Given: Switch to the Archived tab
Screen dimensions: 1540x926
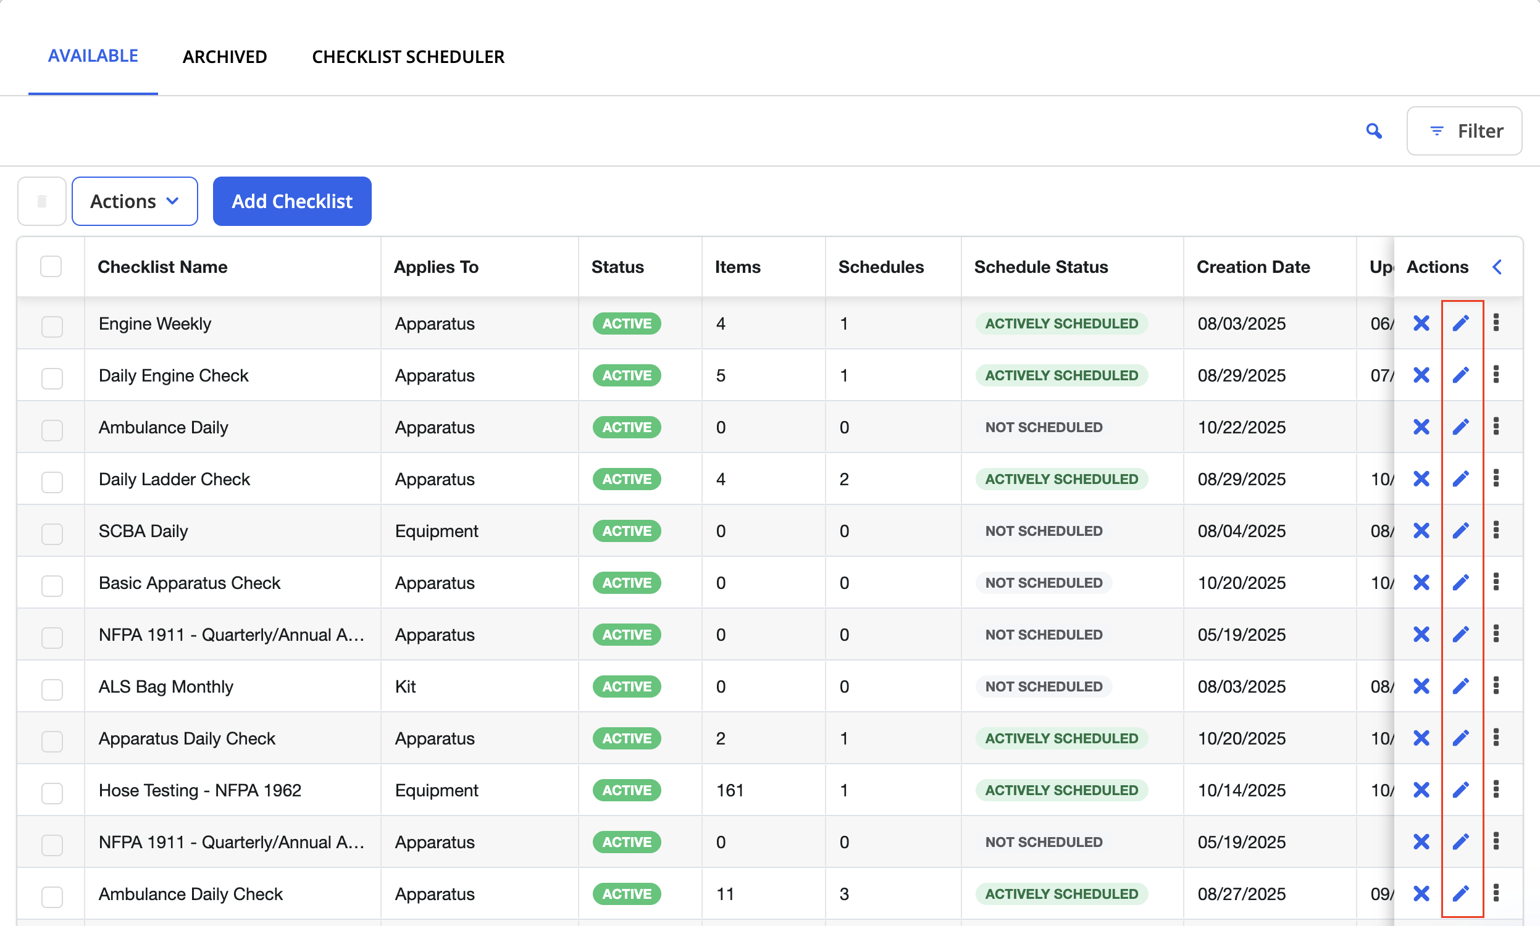Looking at the screenshot, I should pyautogui.click(x=225, y=57).
